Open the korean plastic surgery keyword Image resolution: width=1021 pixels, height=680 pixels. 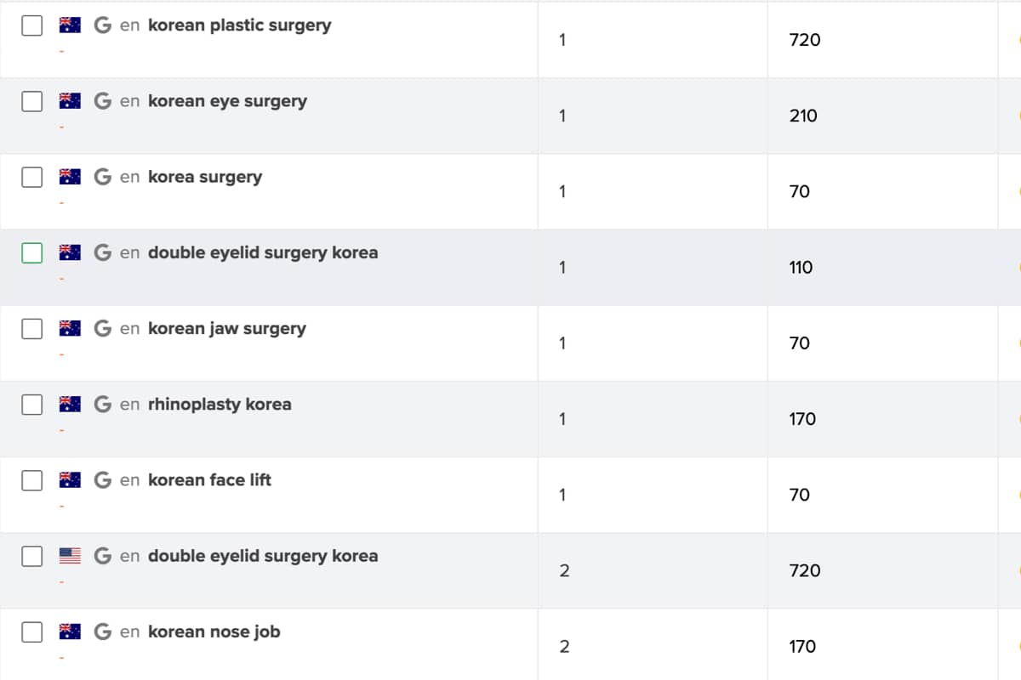239,25
